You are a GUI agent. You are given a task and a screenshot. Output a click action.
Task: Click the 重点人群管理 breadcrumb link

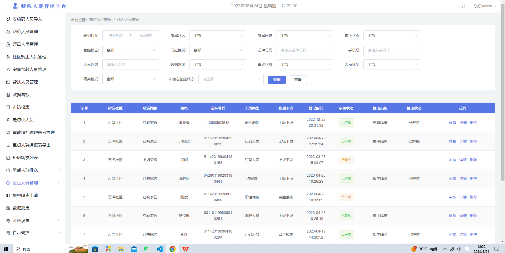(x=100, y=20)
